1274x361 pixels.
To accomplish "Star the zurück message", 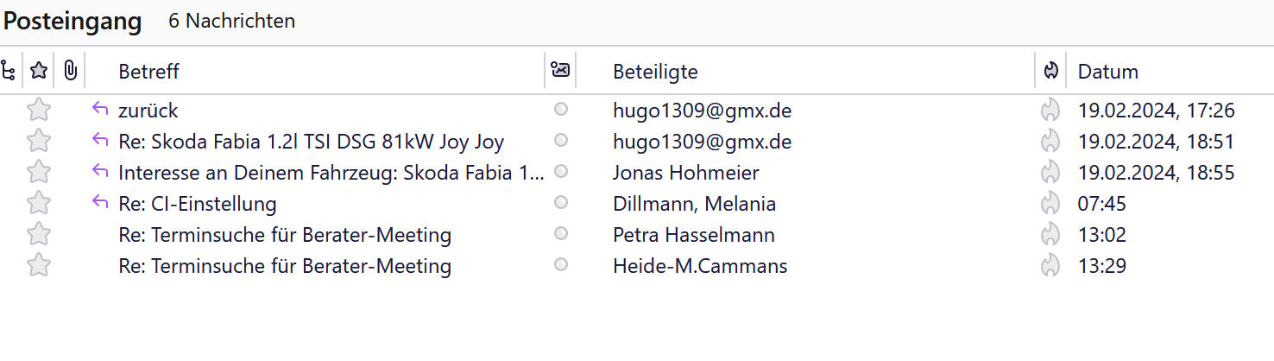I will [x=39, y=110].
